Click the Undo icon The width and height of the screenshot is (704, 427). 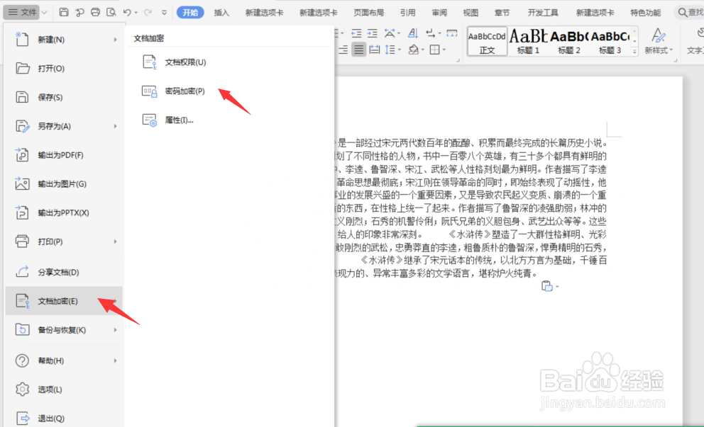coord(126,12)
